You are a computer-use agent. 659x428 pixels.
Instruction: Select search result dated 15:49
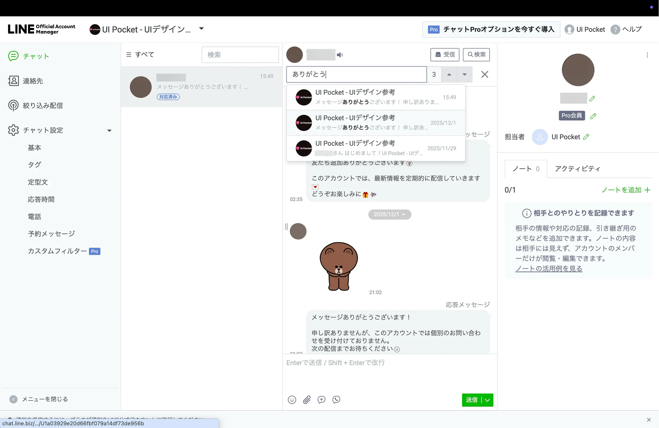point(376,97)
